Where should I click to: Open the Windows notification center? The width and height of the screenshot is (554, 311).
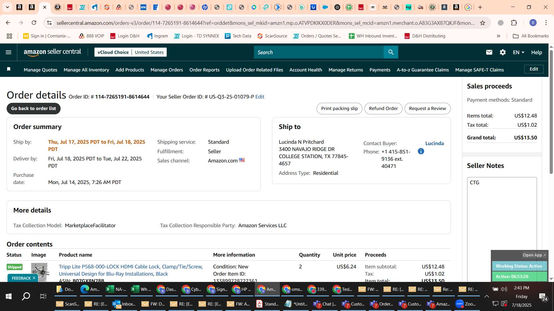(x=543, y=297)
